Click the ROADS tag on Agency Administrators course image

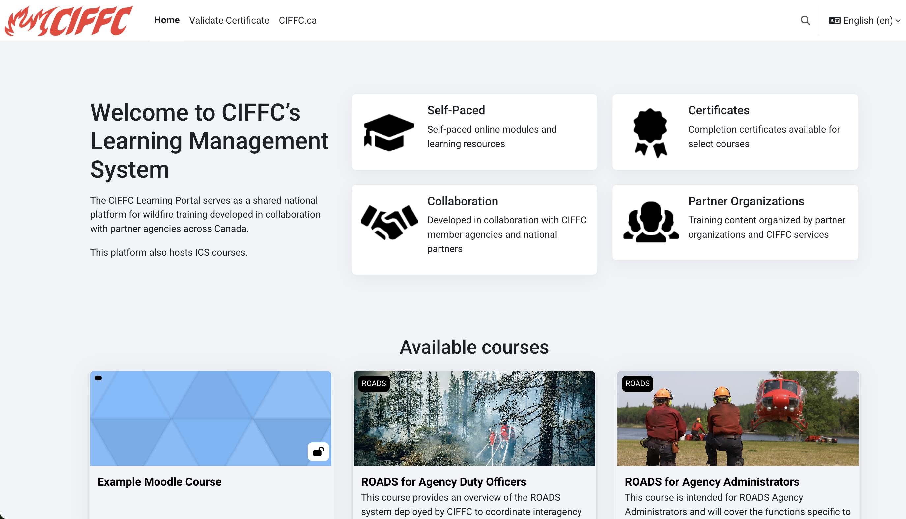click(637, 383)
